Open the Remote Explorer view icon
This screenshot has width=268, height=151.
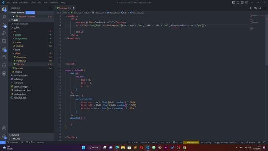coord(4,41)
